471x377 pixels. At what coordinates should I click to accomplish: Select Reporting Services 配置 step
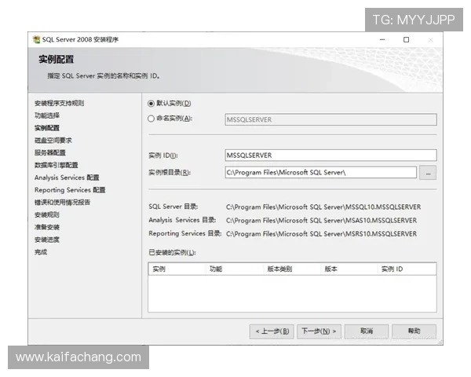70,190
